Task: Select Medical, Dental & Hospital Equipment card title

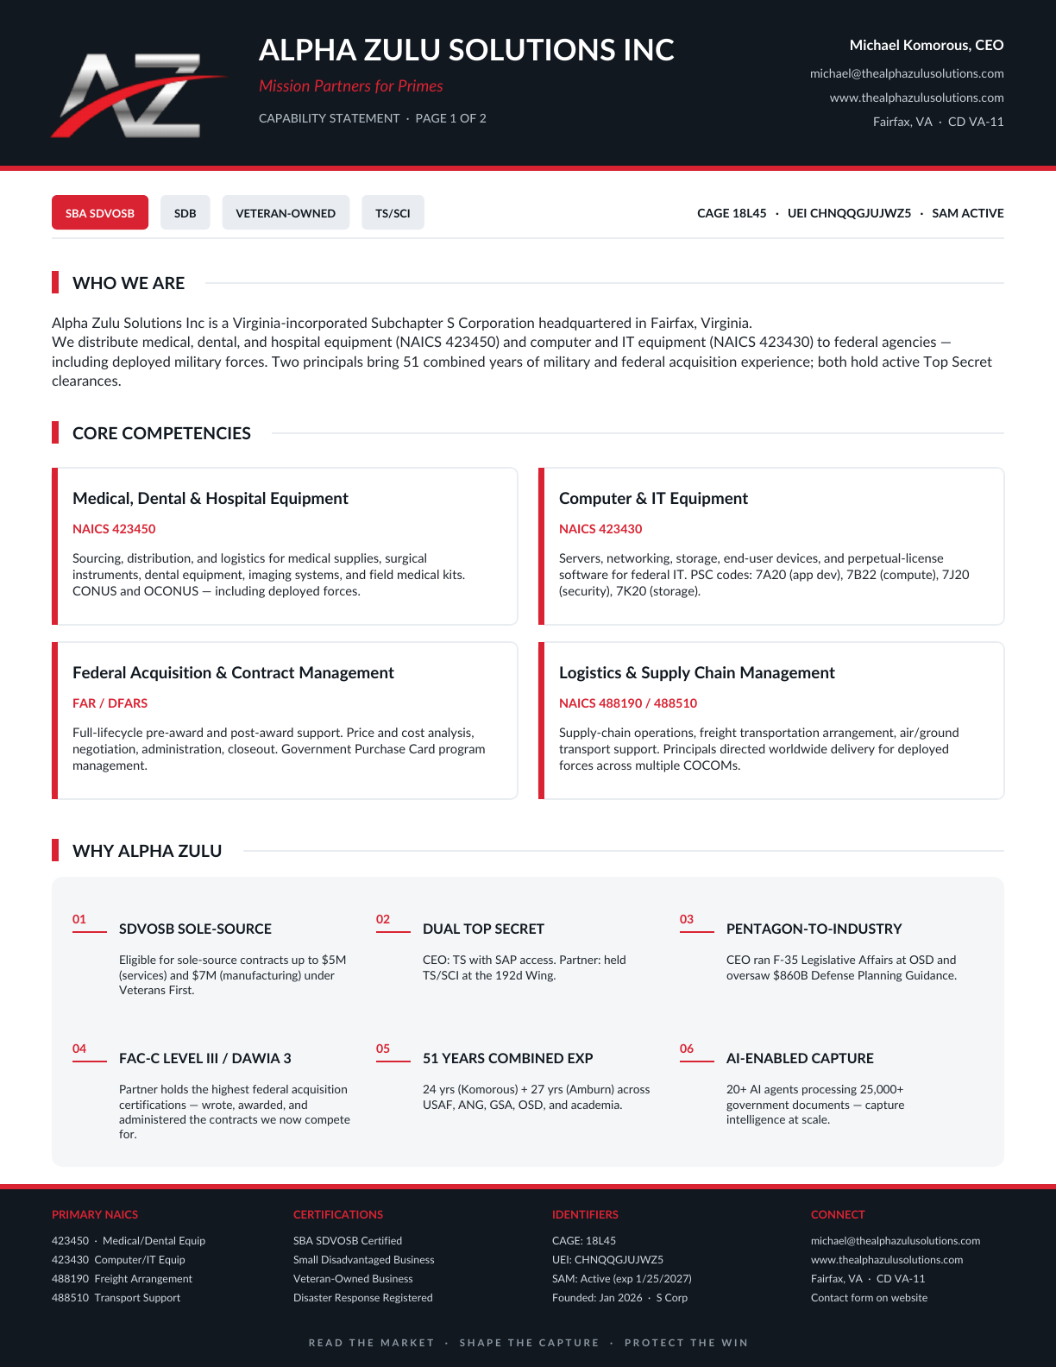Action: coord(211,498)
